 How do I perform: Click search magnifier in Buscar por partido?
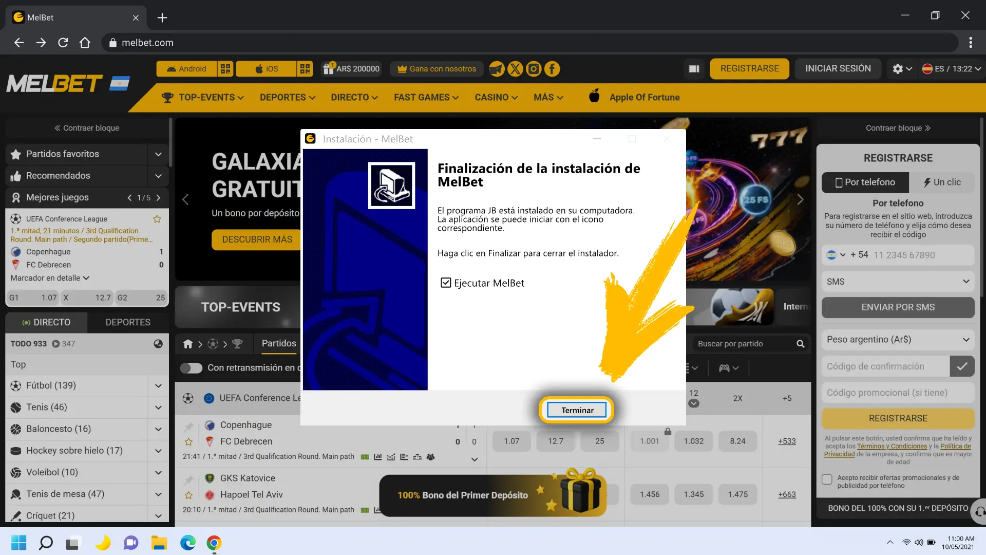click(800, 344)
